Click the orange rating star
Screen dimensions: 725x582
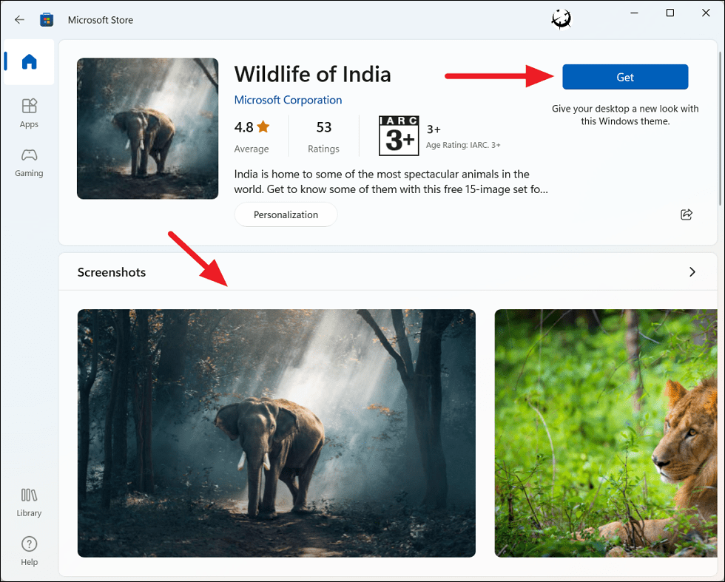263,126
